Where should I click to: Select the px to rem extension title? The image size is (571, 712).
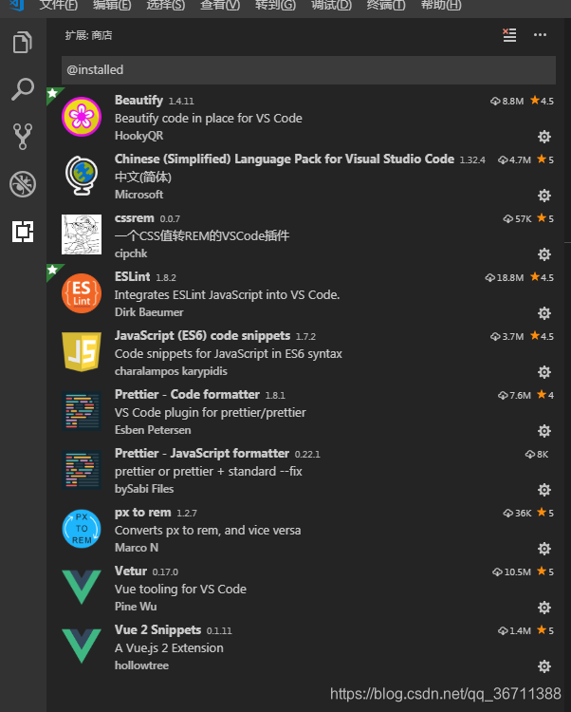(x=143, y=513)
